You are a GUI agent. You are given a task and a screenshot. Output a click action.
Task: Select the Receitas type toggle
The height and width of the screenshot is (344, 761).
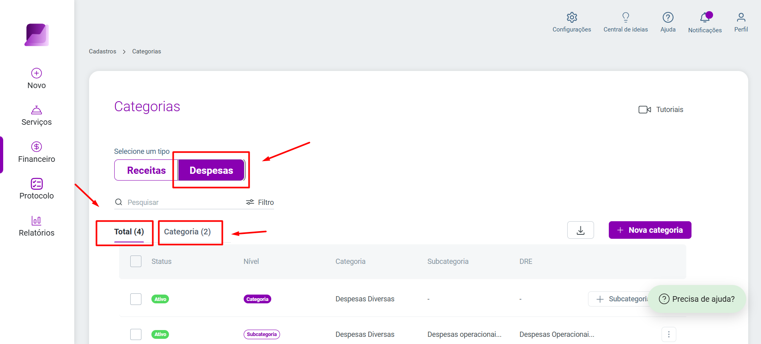(146, 170)
